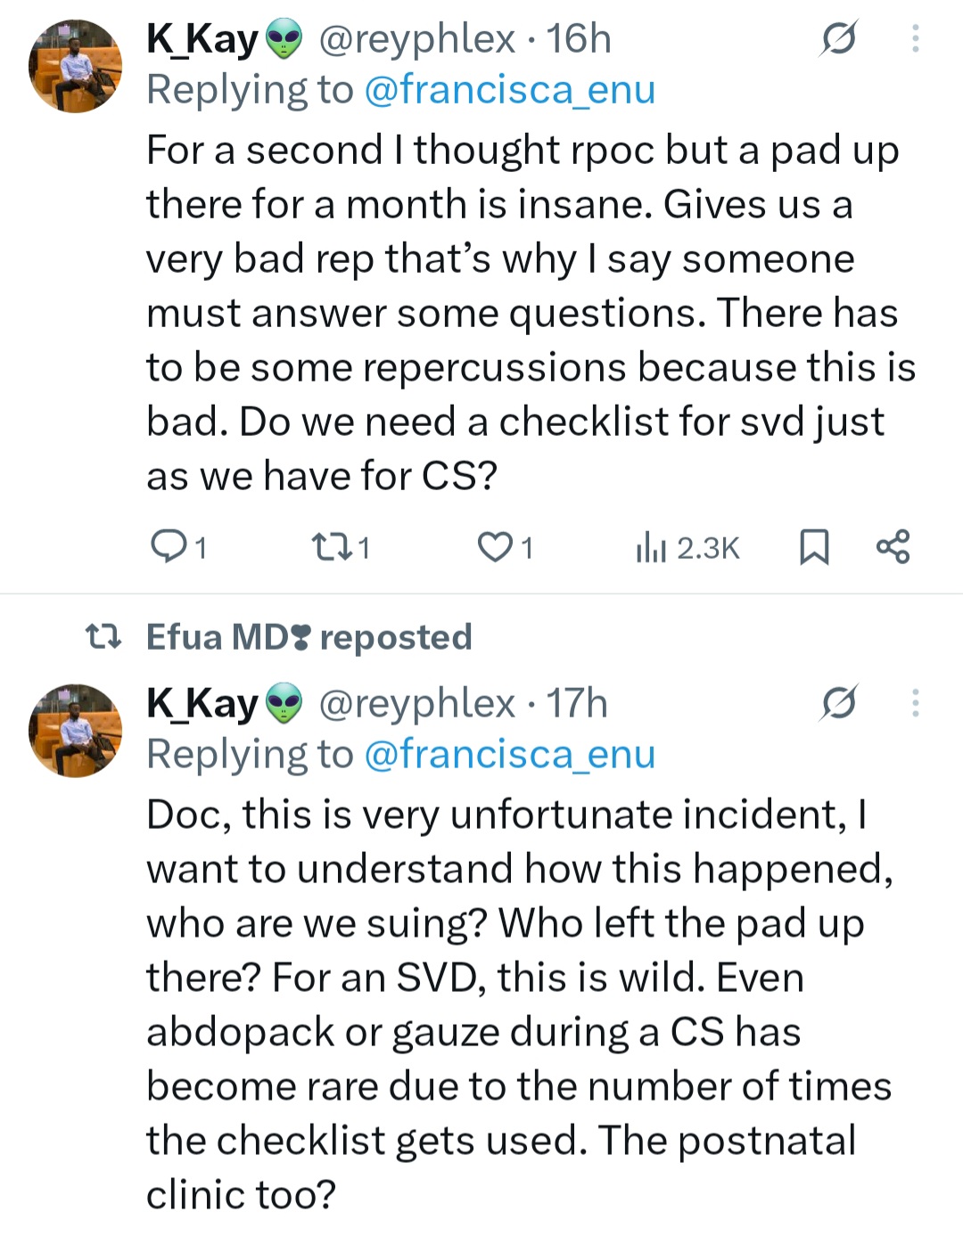Open tweet text about checklist for svd
963x1236 pixels.
pyautogui.click(x=531, y=313)
